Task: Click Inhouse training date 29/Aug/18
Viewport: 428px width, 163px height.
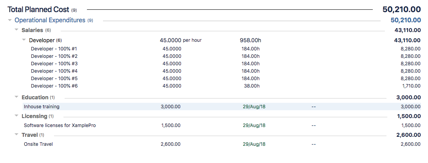Action: (254, 107)
